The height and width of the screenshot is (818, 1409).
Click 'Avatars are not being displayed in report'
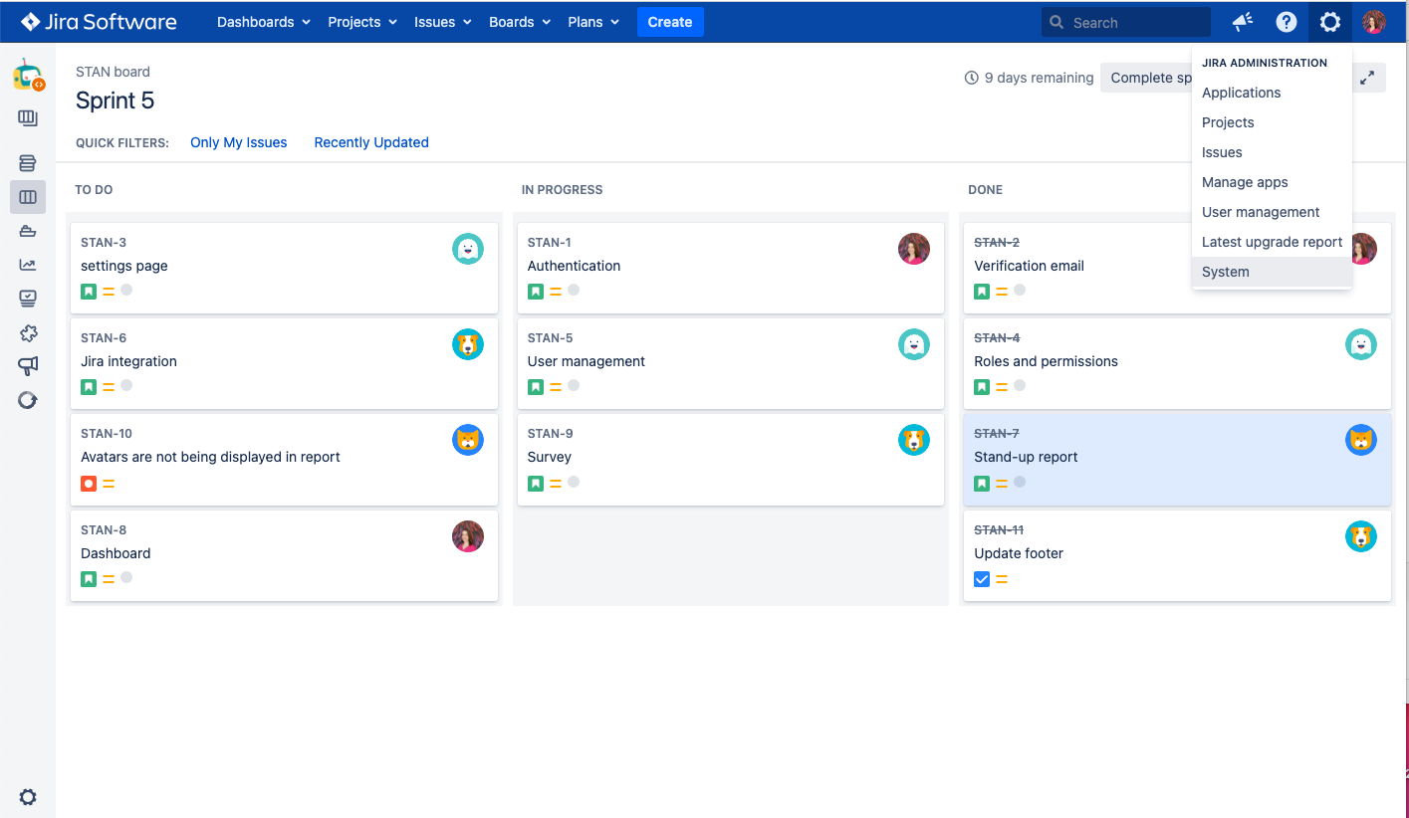point(210,457)
